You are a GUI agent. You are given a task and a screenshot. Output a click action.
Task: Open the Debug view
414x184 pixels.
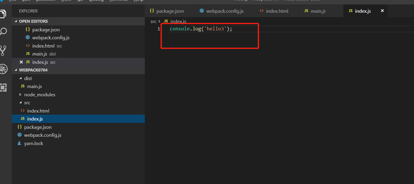[4, 69]
